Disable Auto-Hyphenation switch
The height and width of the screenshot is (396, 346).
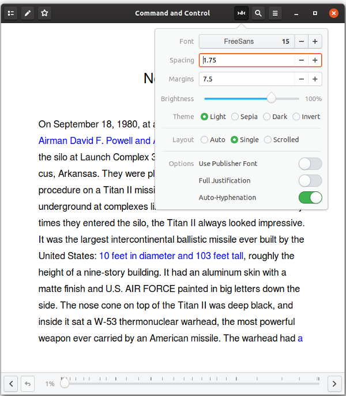[310, 198]
